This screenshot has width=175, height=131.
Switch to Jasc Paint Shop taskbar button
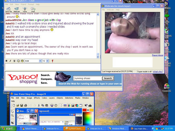click(x=139, y=129)
